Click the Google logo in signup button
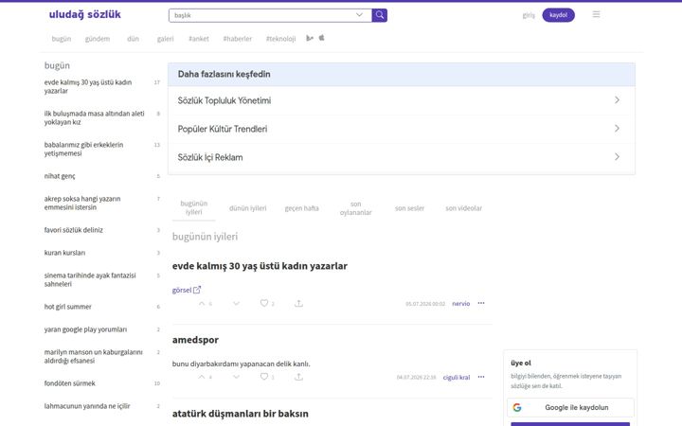The image size is (682, 426). pos(517,407)
